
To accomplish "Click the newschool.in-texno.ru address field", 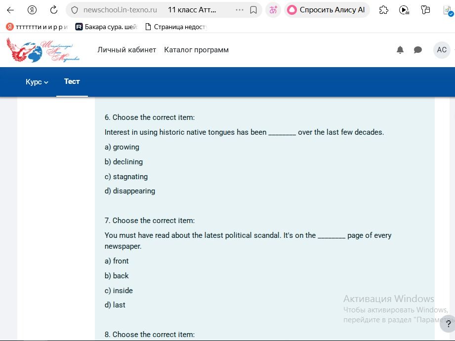I will 120,10.
